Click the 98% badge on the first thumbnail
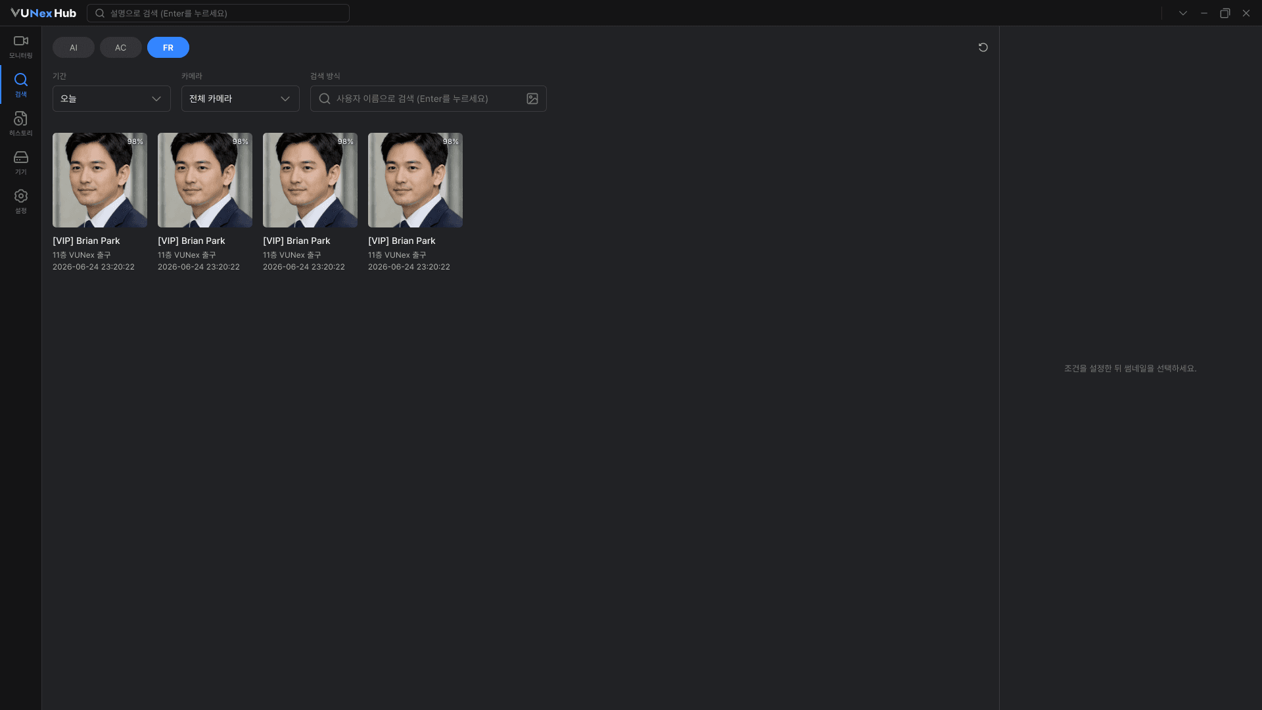This screenshot has width=1262, height=710. 135,141
